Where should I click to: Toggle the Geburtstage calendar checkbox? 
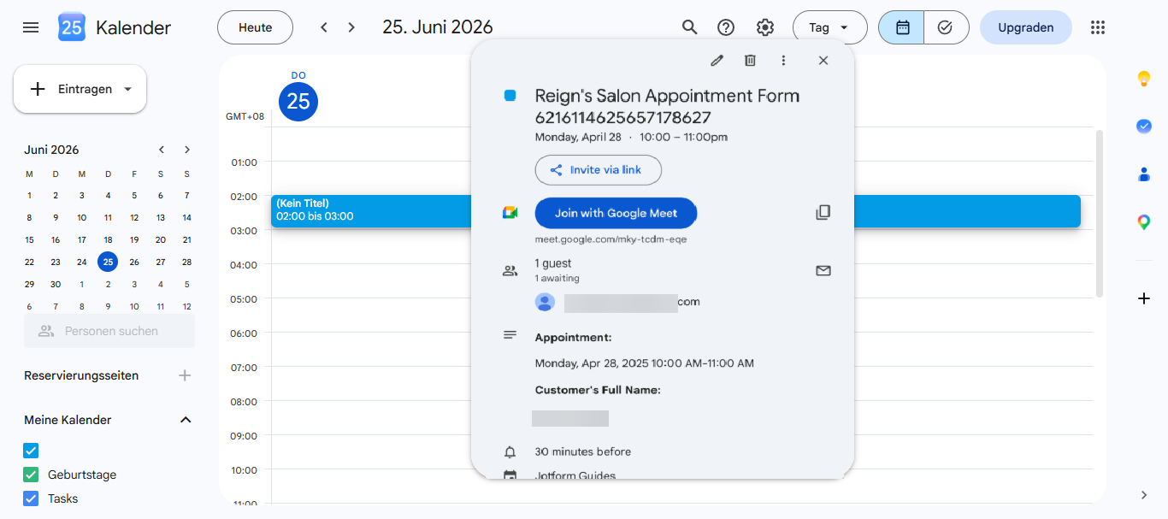click(x=31, y=475)
